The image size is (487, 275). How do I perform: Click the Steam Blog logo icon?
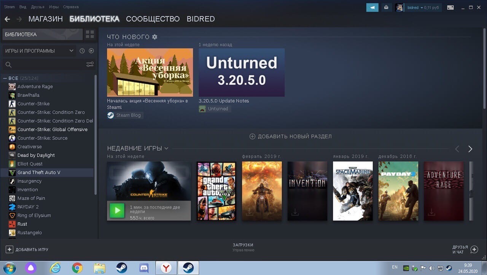click(111, 115)
